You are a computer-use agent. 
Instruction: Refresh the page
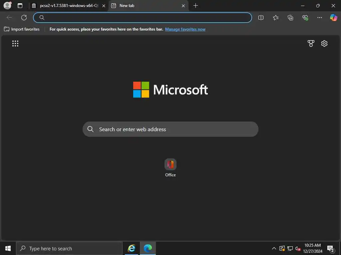24,18
